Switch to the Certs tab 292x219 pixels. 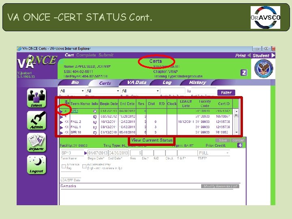[x=105, y=83]
